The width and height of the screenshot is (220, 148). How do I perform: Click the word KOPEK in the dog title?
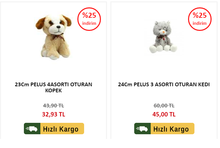tap(53, 91)
